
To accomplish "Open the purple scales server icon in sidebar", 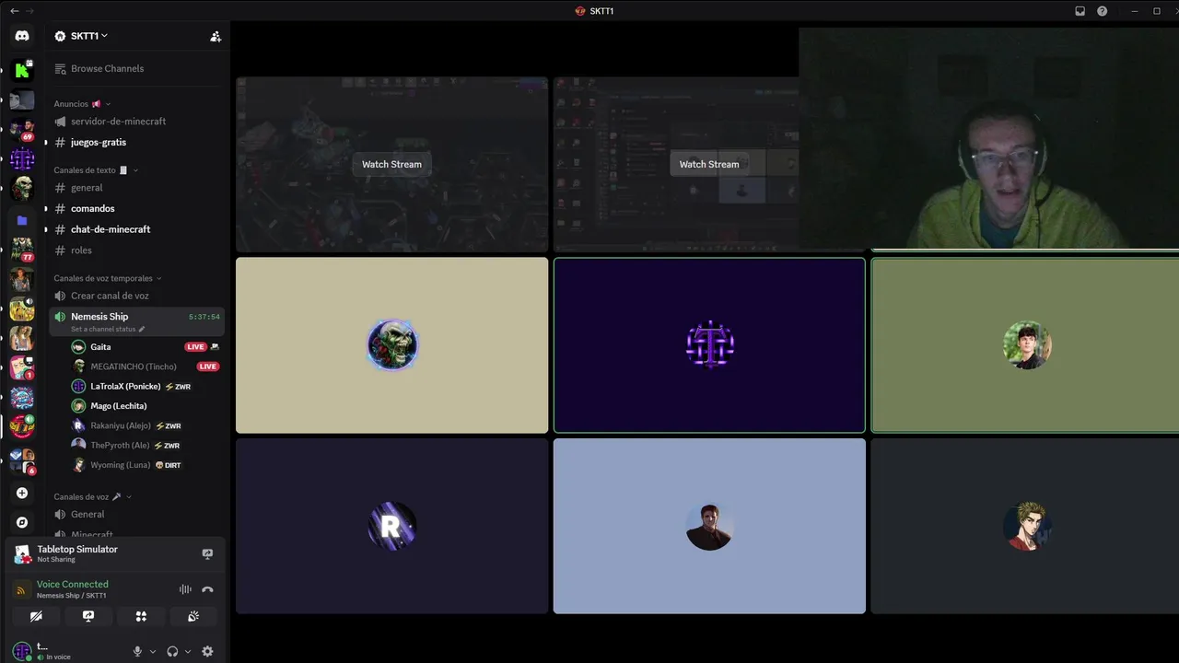I will (x=22, y=159).
